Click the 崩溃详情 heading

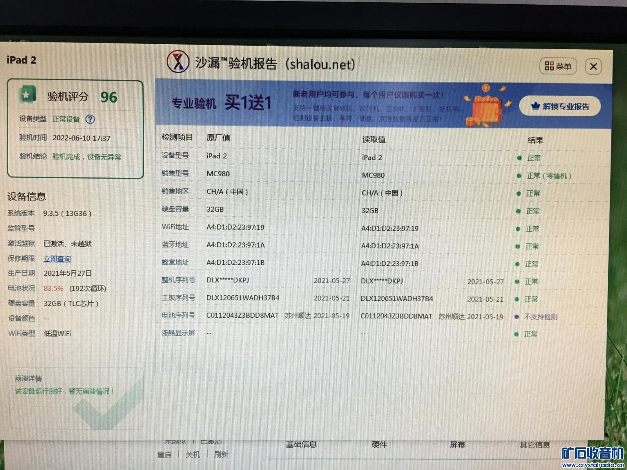(28, 378)
